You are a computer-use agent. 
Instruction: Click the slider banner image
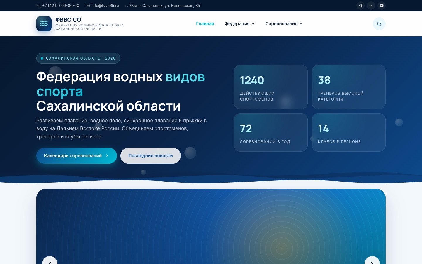pyautogui.click(x=211, y=226)
